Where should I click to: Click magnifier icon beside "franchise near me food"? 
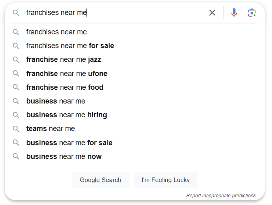pos(16,87)
